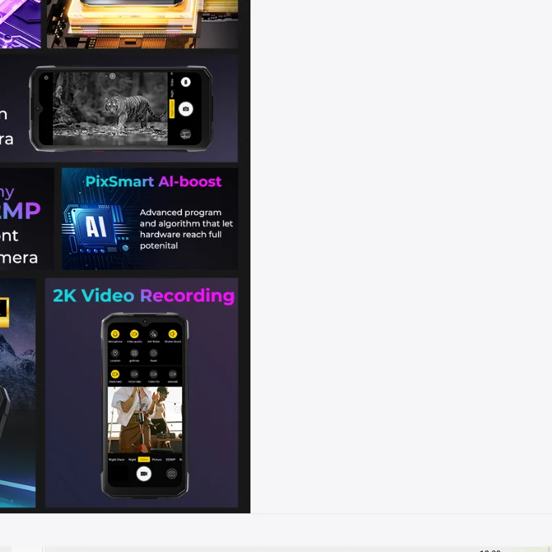Choose the 640x480 resolution icon
552x552 pixels.
pyautogui.click(x=172, y=374)
